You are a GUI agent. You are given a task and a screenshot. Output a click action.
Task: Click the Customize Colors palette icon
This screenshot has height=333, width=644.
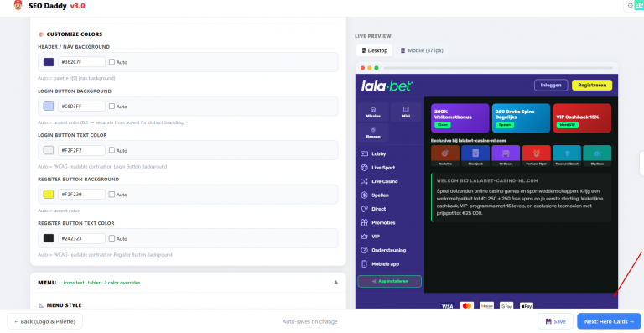click(x=41, y=34)
